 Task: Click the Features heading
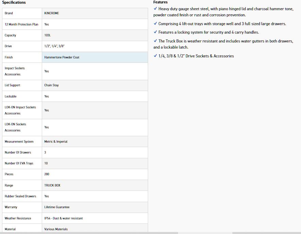[x=160, y=2]
